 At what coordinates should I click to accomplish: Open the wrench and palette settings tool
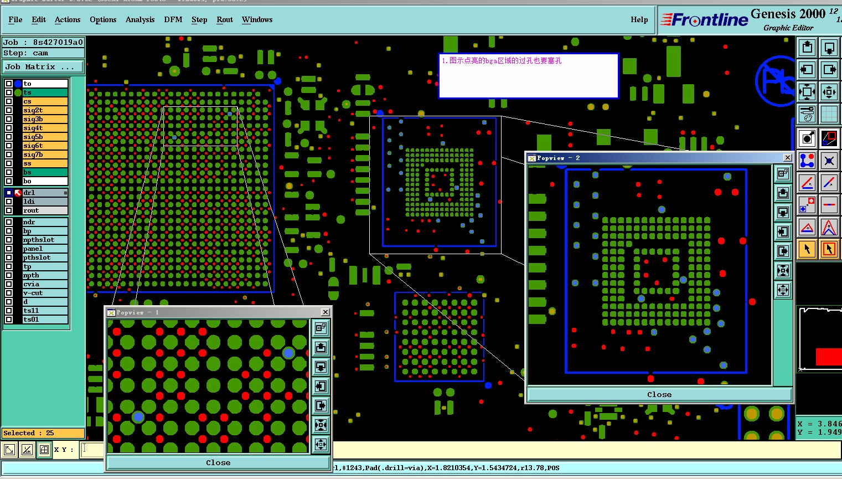click(x=807, y=114)
